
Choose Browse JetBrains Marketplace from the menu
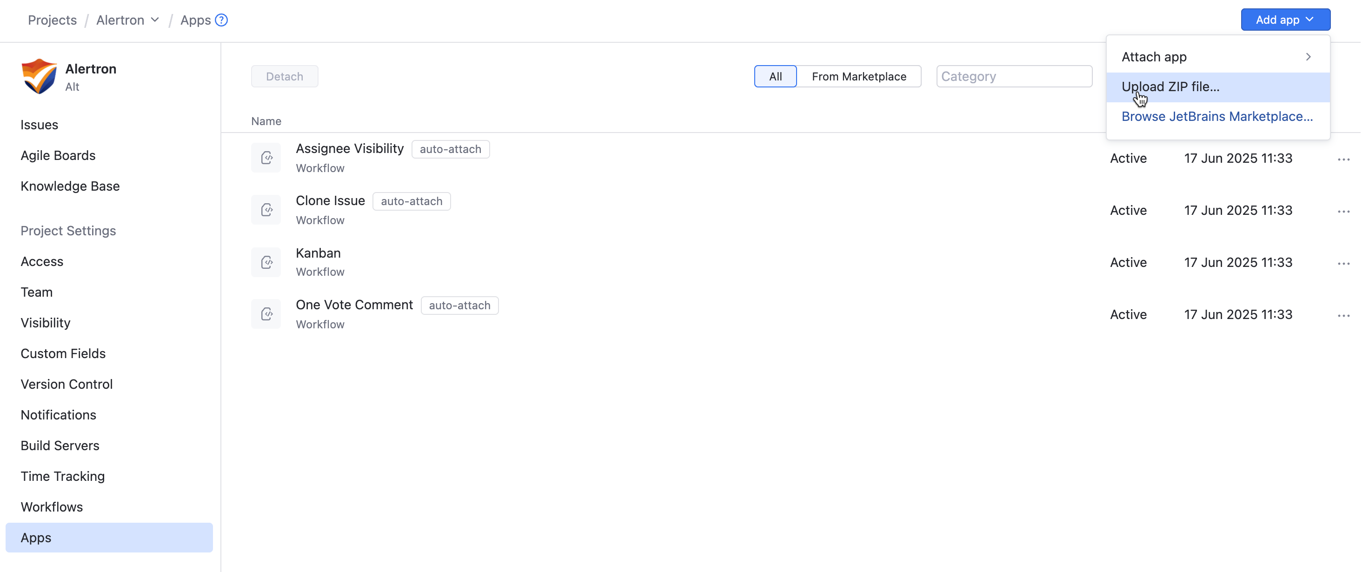coord(1217,116)
